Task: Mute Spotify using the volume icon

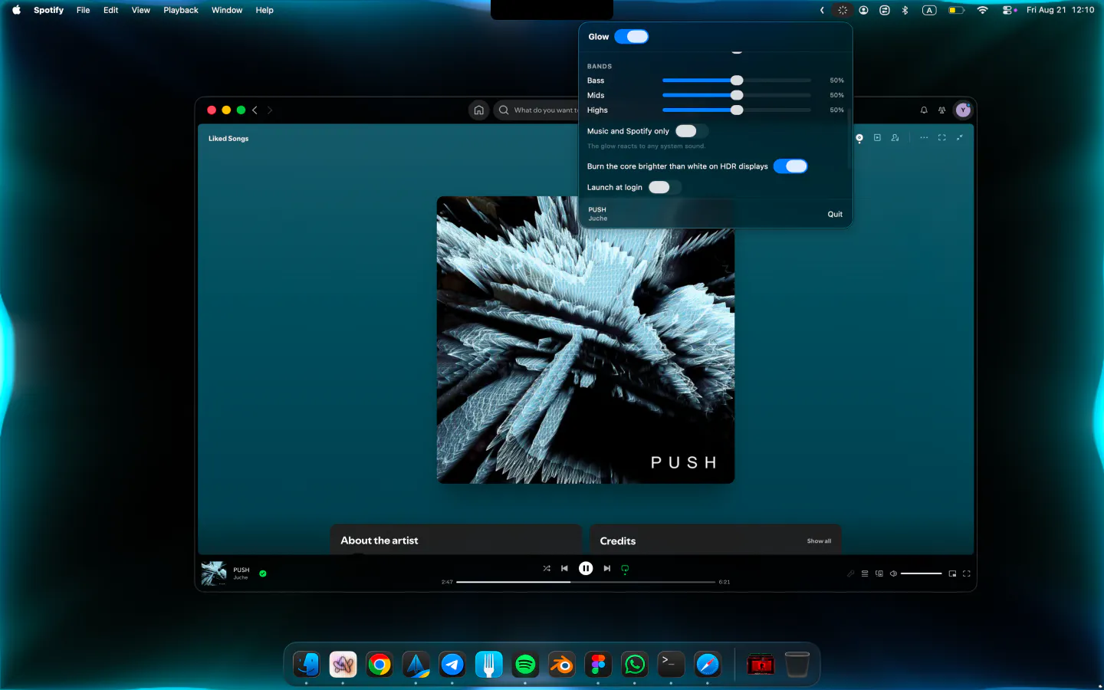Action: point(893,573)
